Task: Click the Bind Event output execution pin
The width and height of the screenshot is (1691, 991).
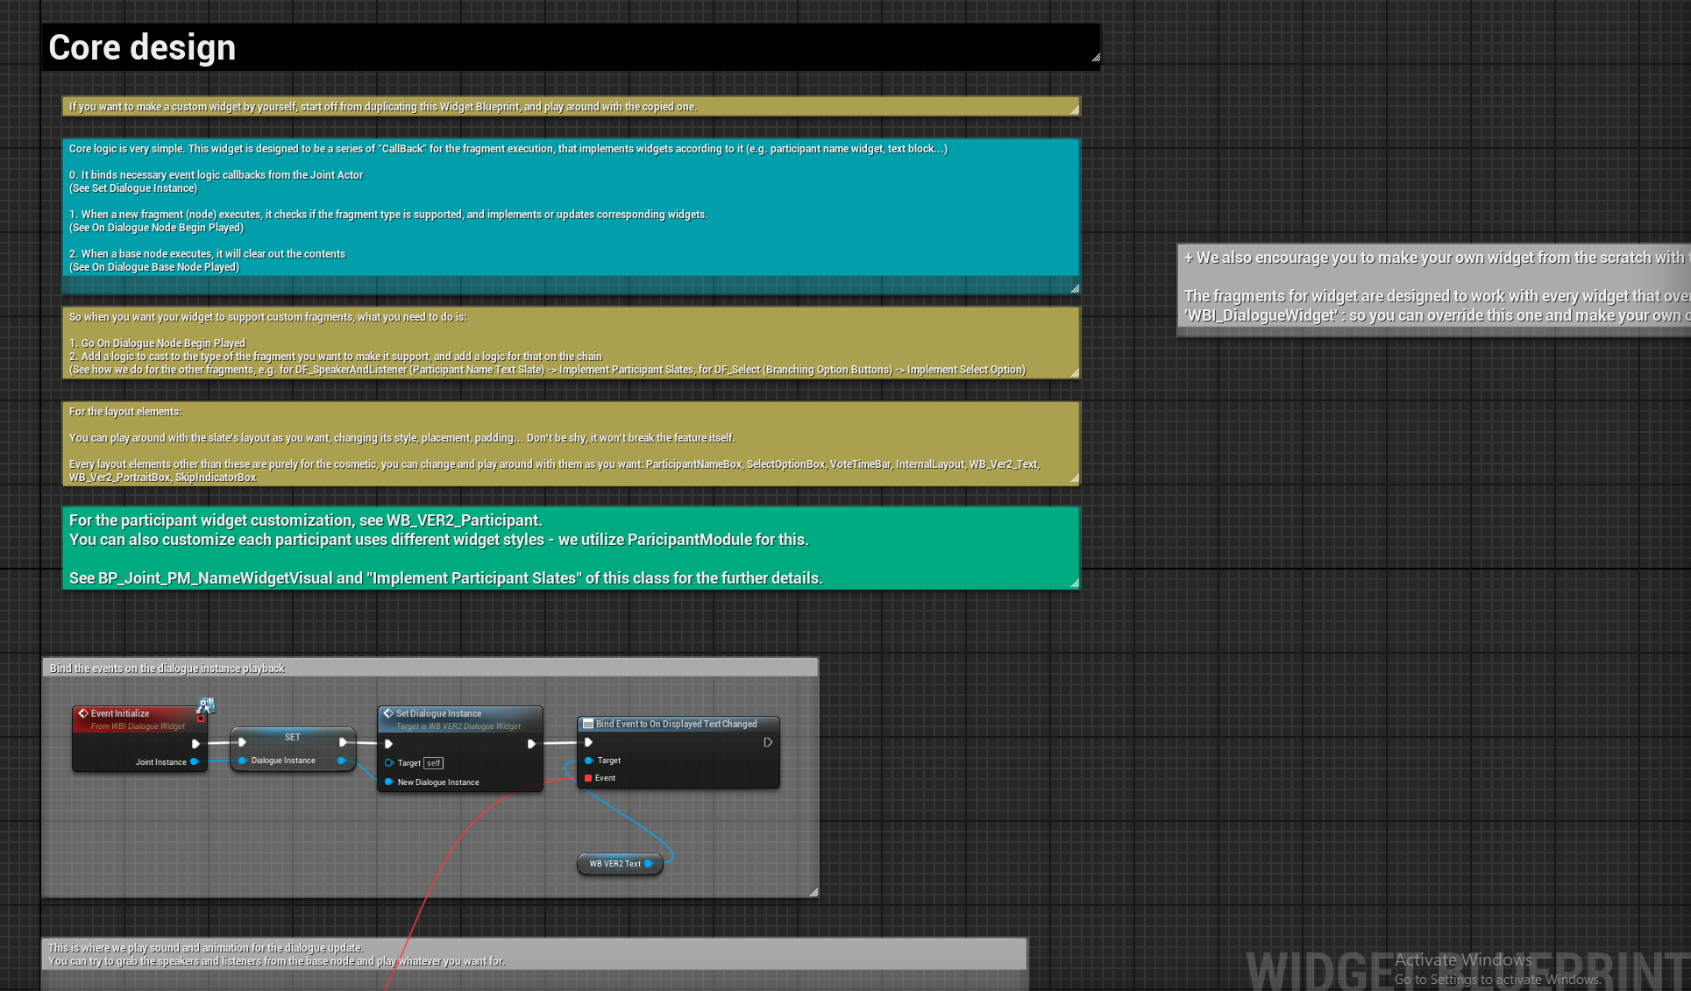Action: (x=768, y=742)
